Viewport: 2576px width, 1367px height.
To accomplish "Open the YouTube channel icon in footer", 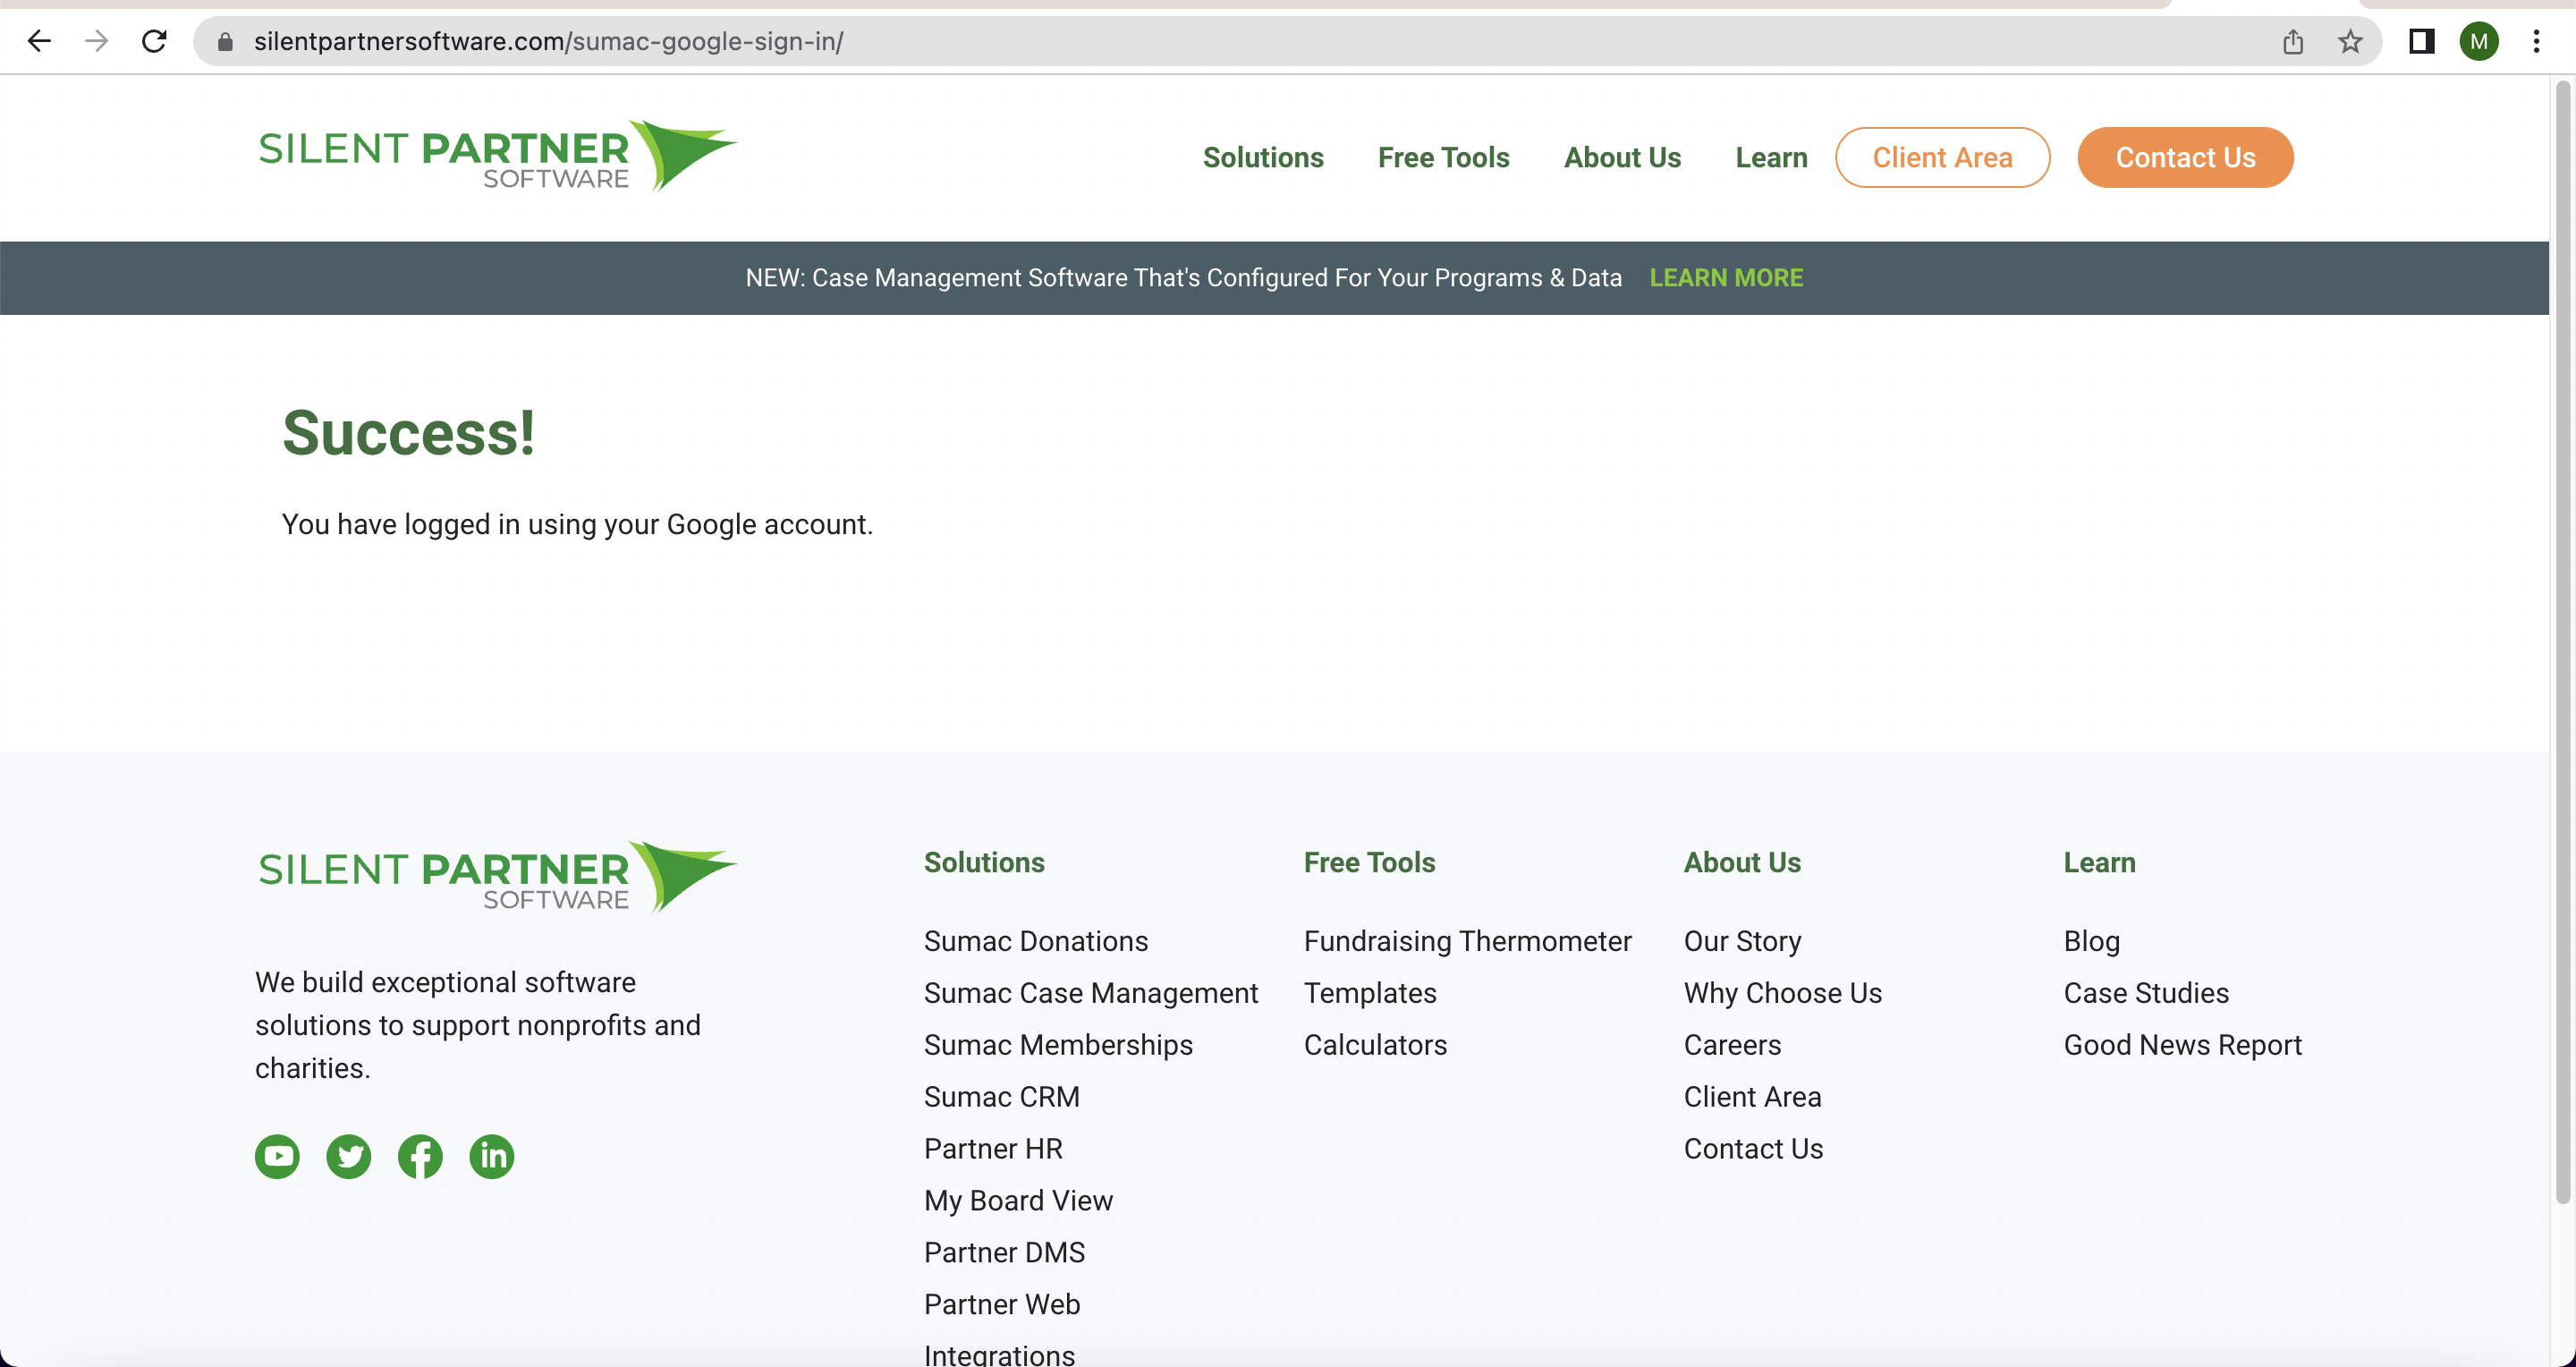I will coord(277,1157).
